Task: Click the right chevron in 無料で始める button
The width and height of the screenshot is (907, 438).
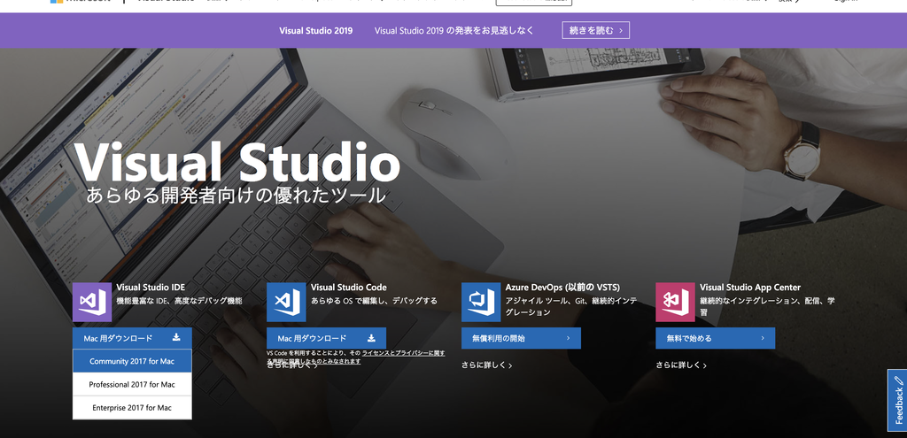Action: pos(763,338)
